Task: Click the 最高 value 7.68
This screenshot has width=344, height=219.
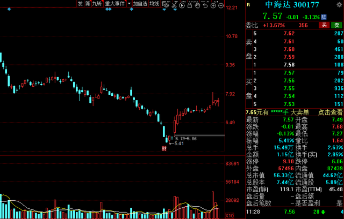Action: point(338,126)
